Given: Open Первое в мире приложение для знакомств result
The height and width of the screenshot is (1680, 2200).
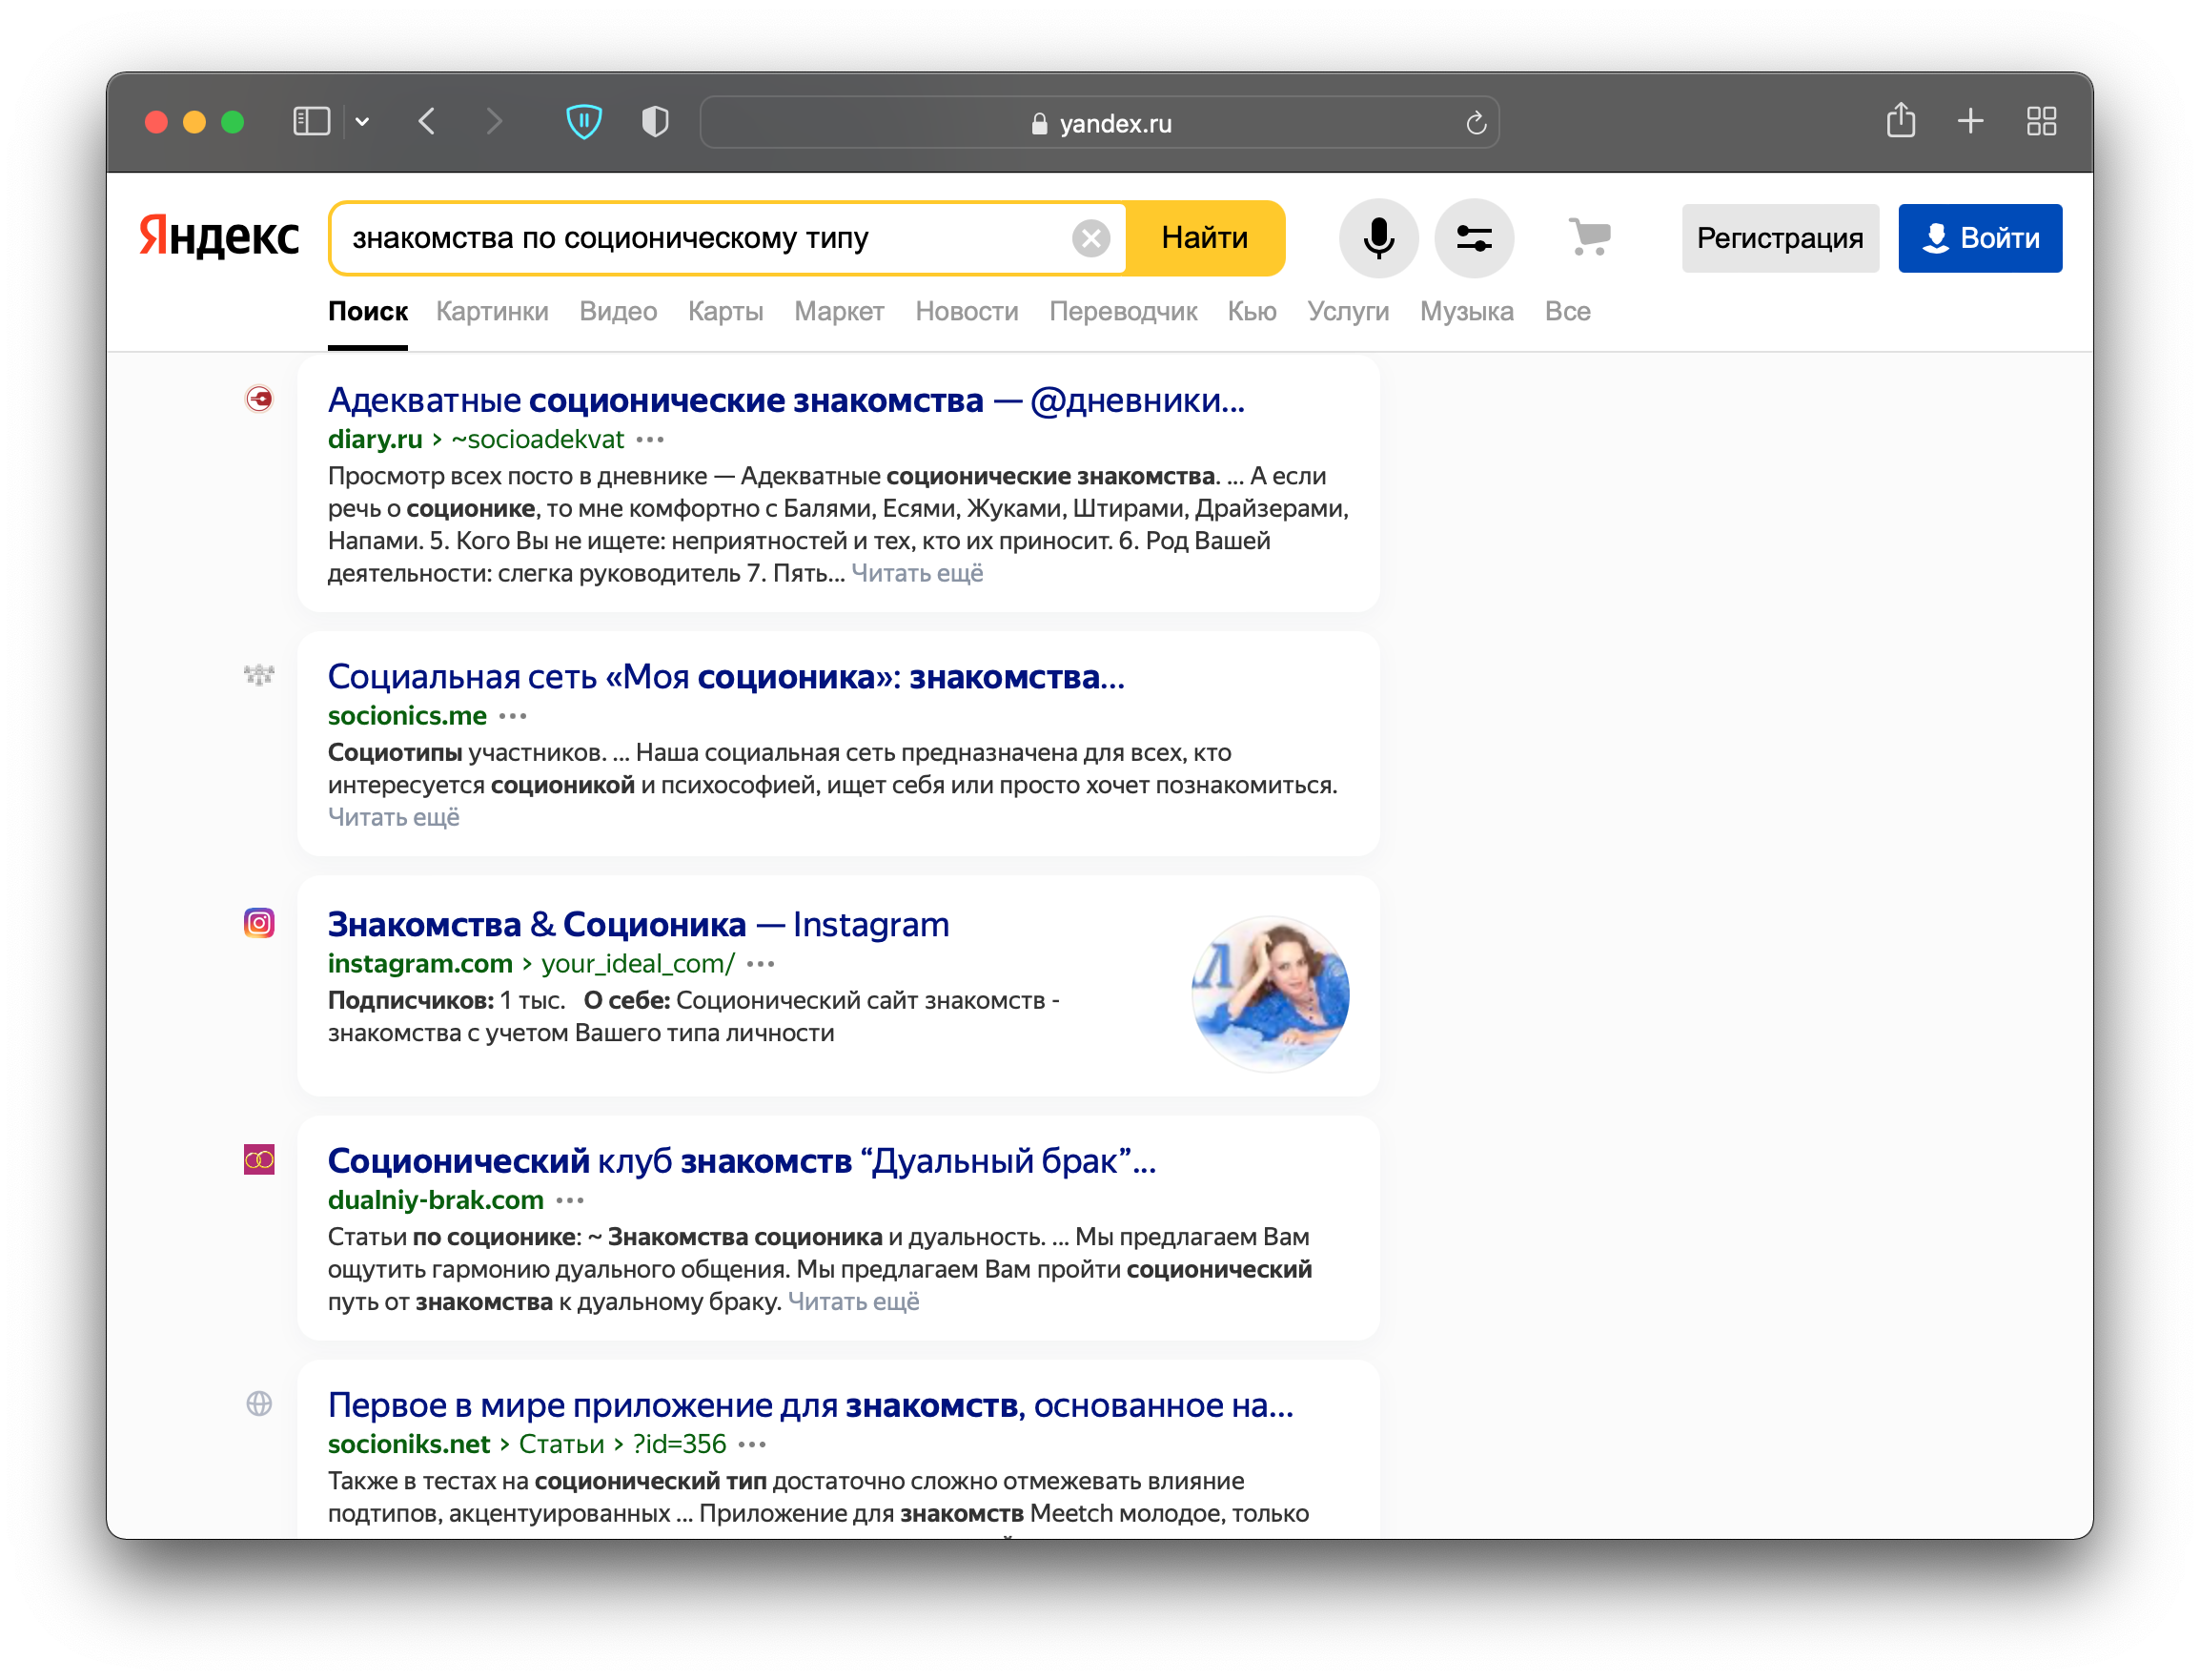Looking at the screenshot, I should (x=809, y=1405).
